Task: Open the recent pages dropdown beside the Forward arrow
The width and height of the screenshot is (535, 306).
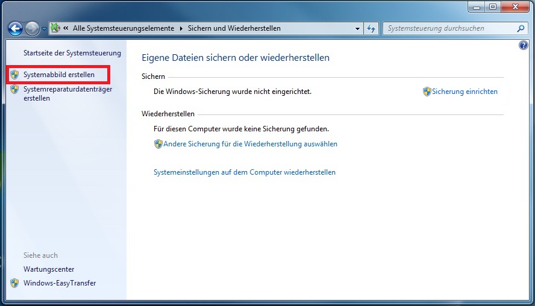Action: click(44, 29)
